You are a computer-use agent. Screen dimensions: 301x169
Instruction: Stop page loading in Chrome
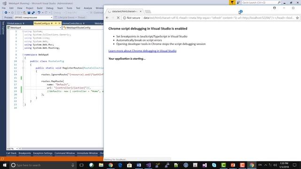point(118,18)
